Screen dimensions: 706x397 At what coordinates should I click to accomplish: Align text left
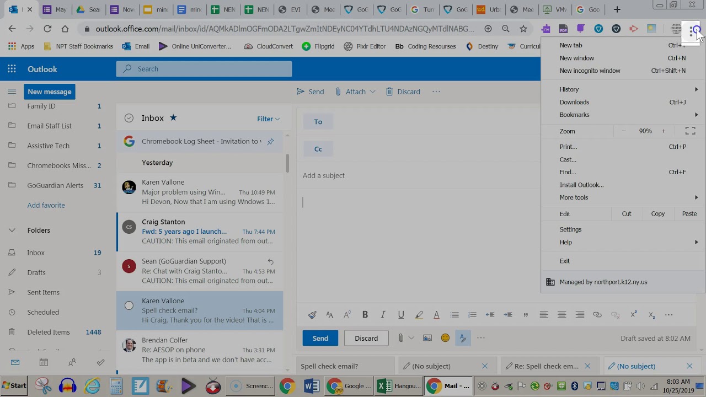[x=544, y=315]
